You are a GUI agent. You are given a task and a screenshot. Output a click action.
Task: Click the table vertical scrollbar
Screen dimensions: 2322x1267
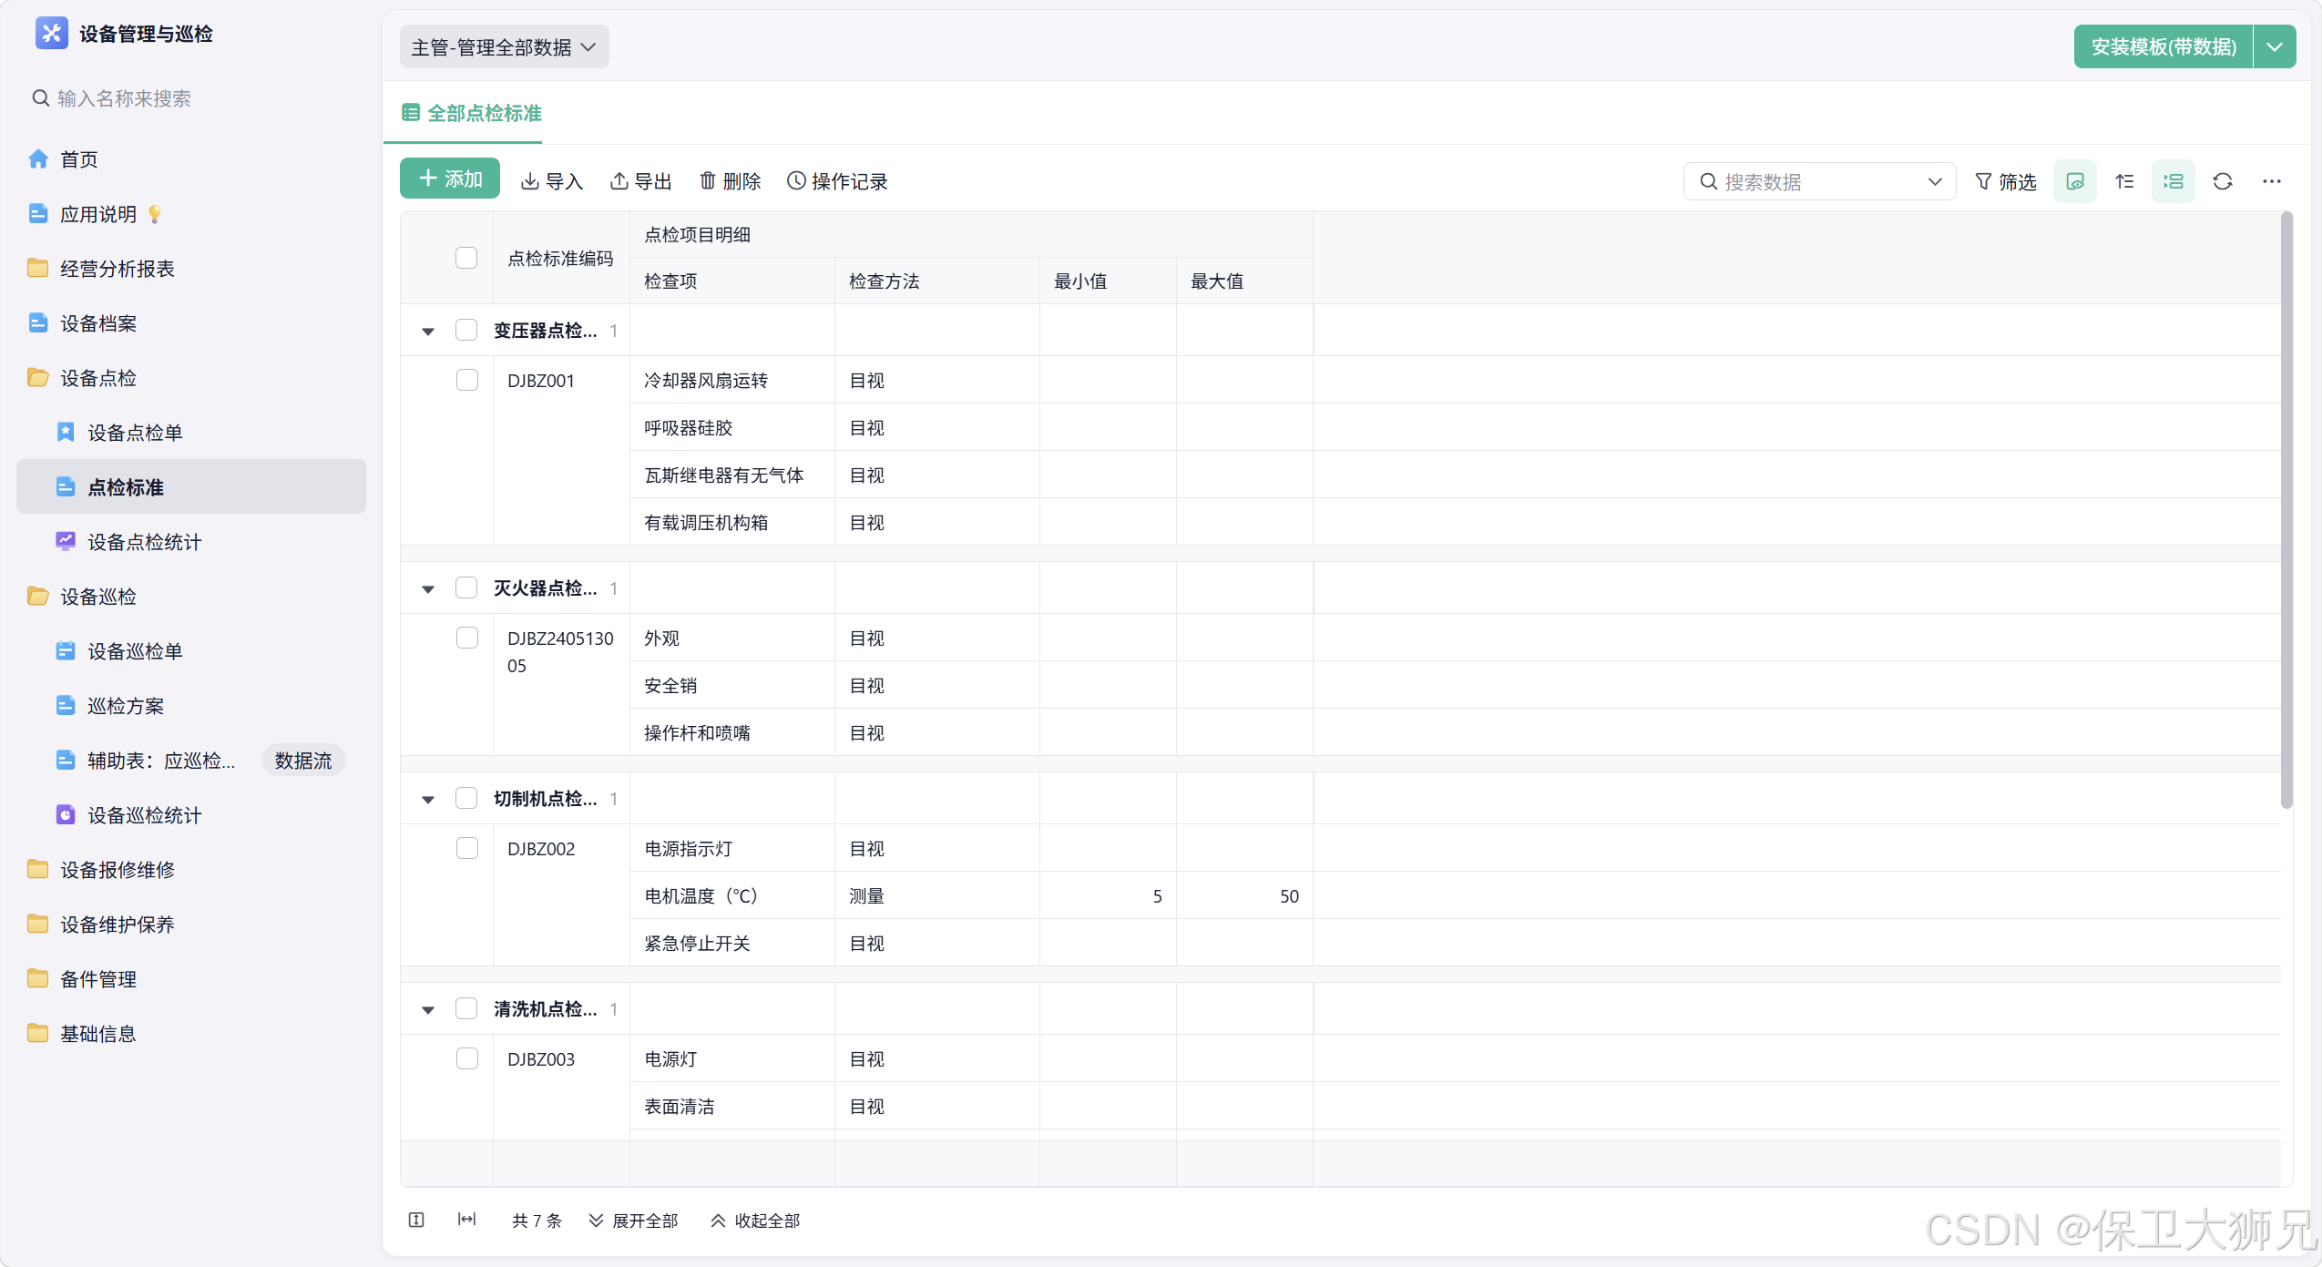click(x=2286, y=510)
